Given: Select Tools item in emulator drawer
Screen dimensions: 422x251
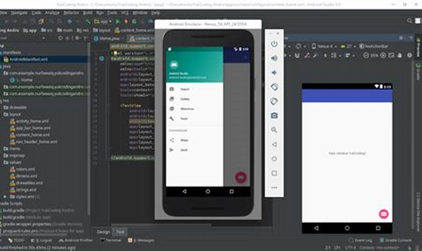Looking at the screenshot, I should tap(195, 119).
